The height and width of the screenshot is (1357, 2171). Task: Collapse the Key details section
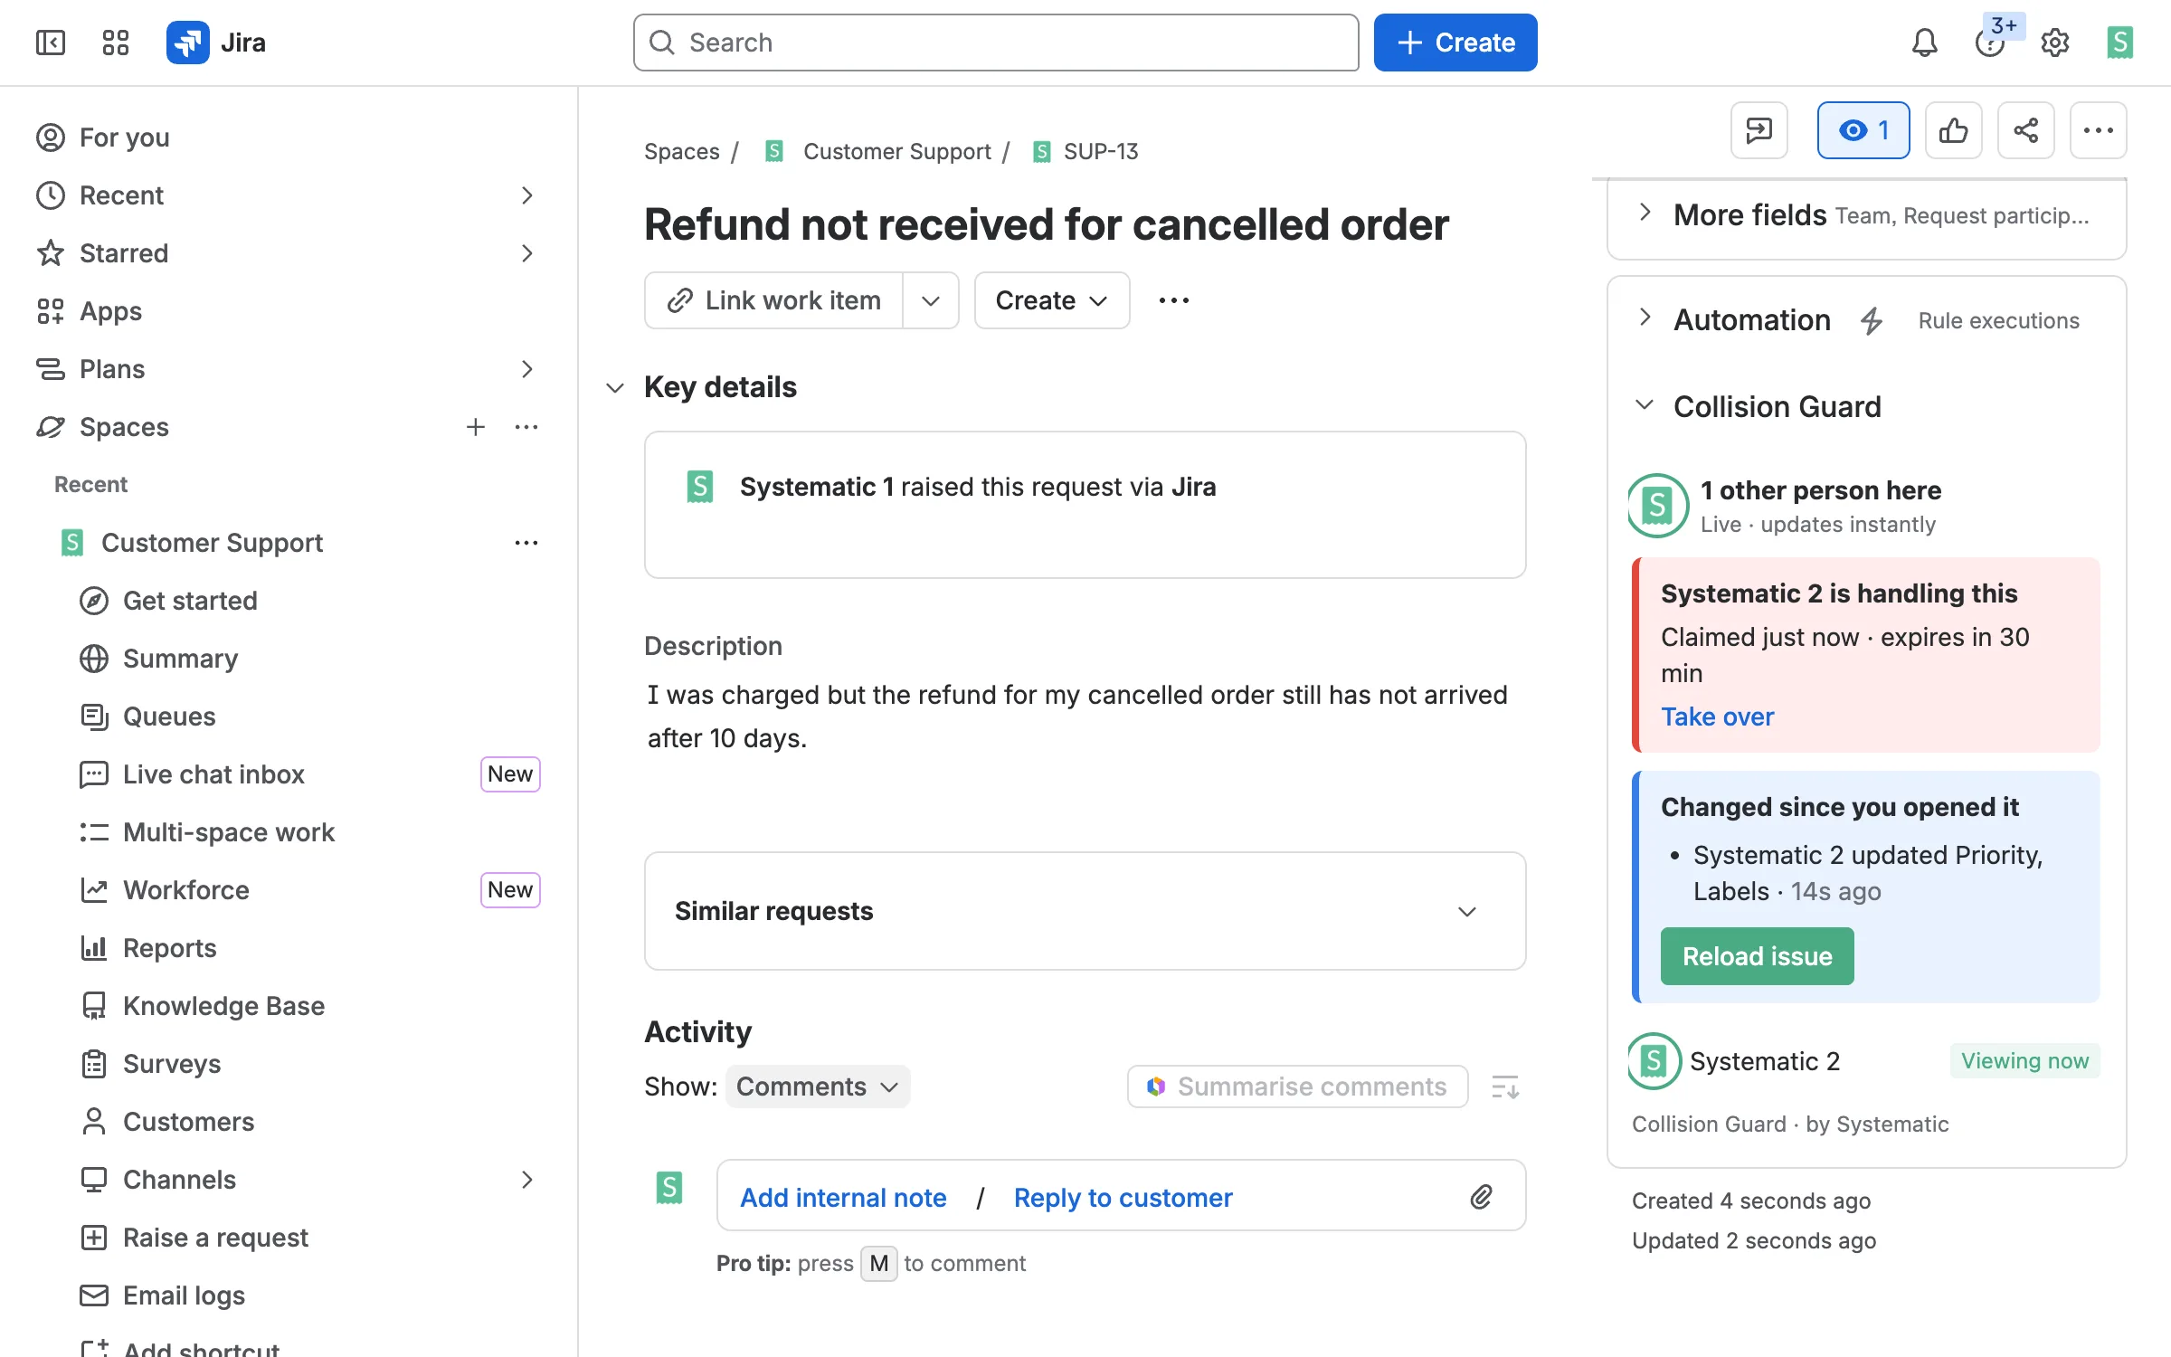click(615, 387)
